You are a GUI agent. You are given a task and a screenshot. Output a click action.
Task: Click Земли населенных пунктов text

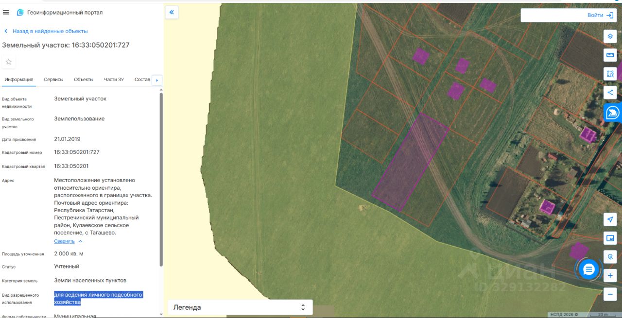pyautogui.click(x=90, y=281)
